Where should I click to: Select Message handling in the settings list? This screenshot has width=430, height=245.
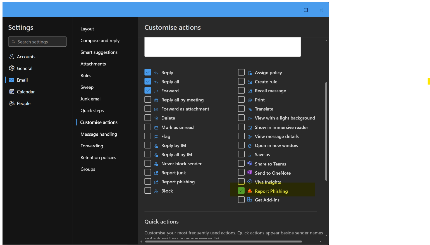pos(99,134)
